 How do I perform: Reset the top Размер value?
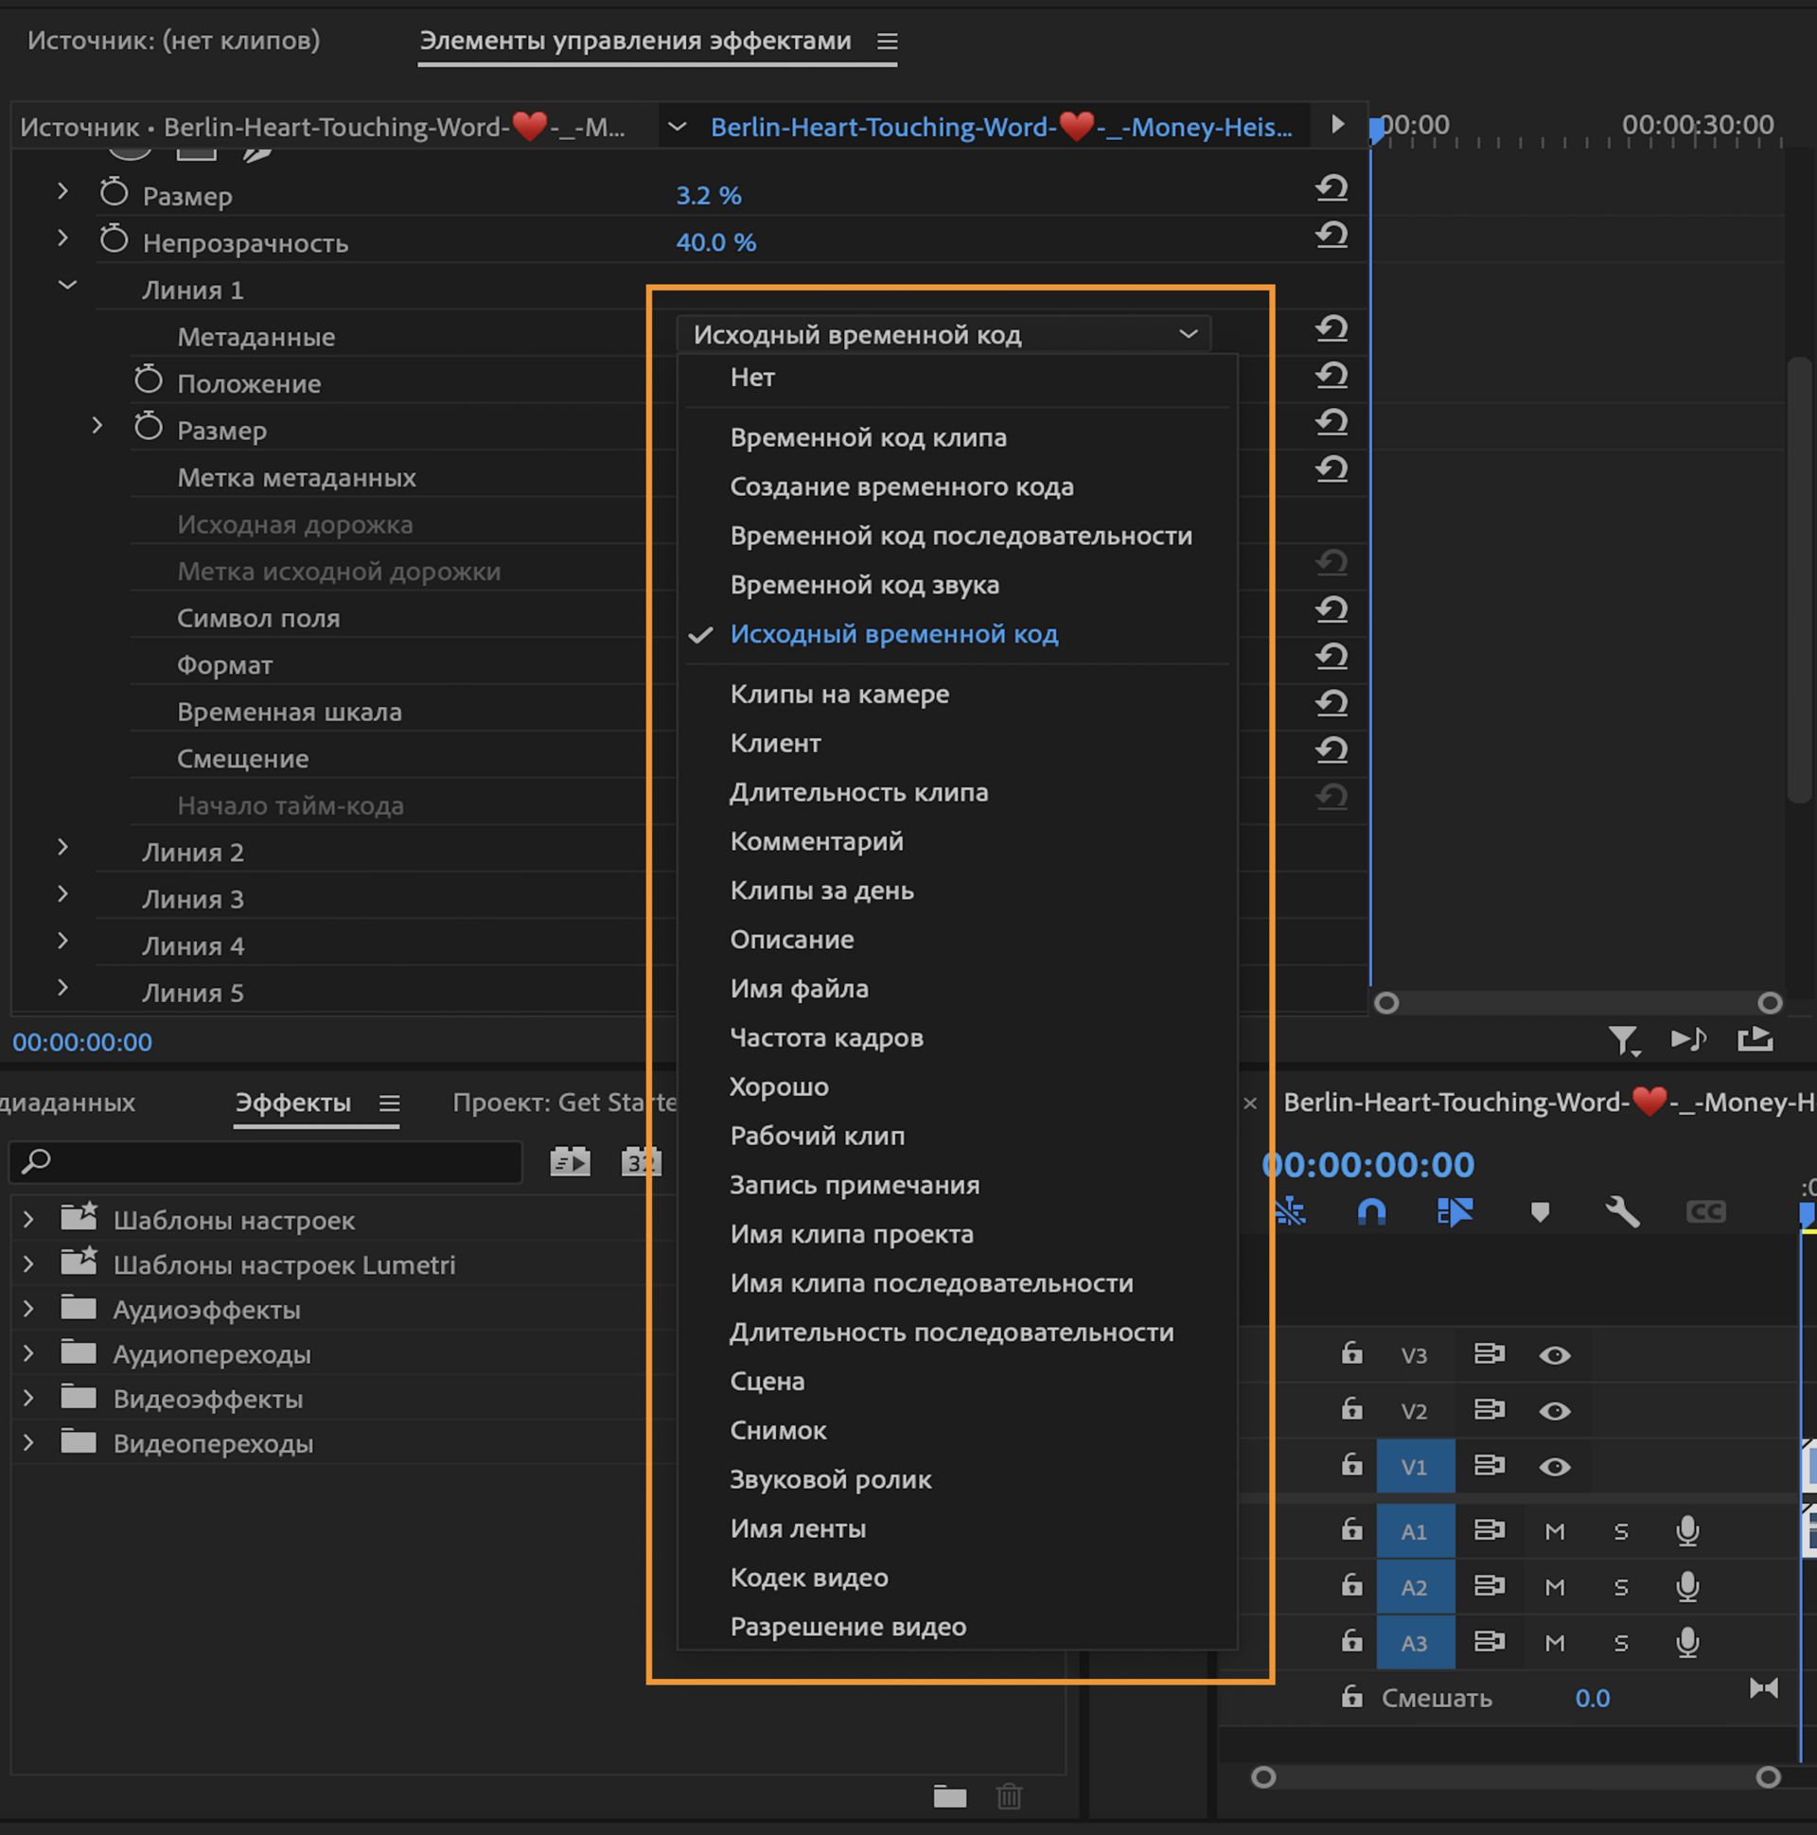pos(1332,188)
